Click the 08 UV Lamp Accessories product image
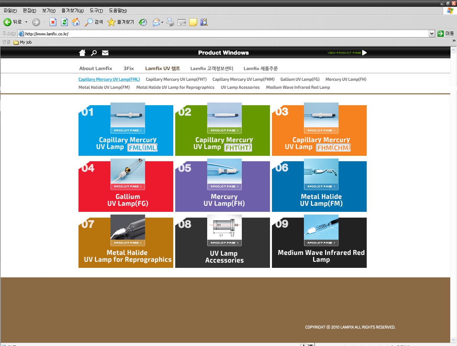The height and width of the screenshot is (346, 457). tap(224, 230)
